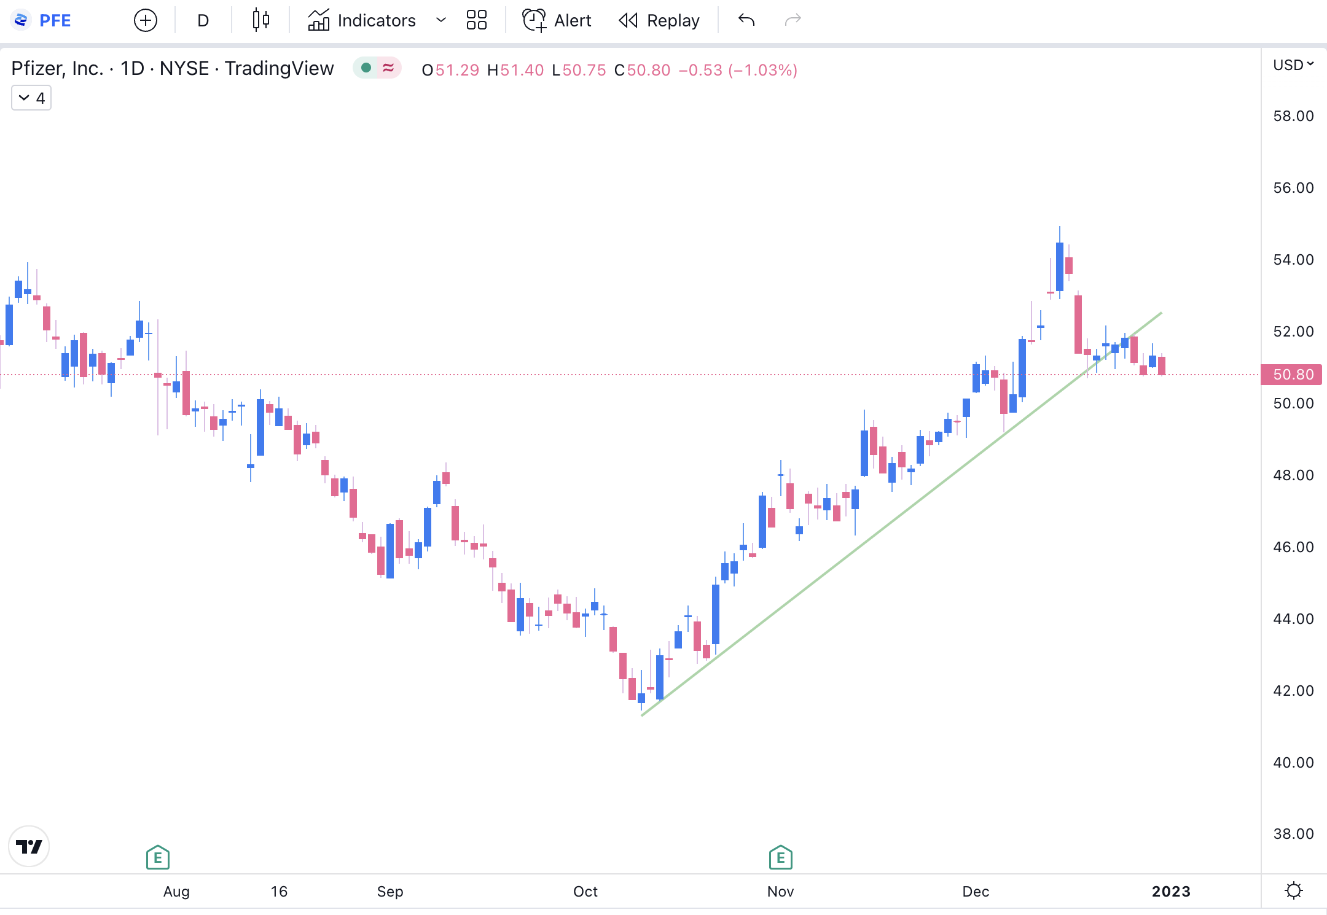Click the 54.00 price axis label

[x=1293, y=260]
